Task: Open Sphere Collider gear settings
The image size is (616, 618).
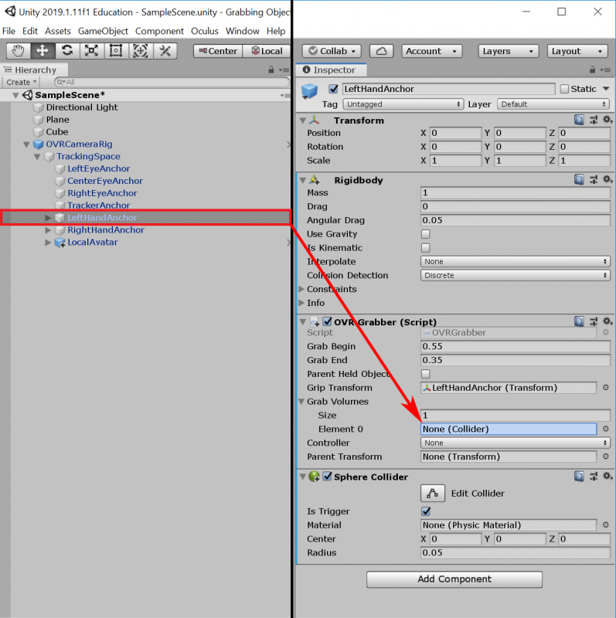Action: click(x=607, y=477)
